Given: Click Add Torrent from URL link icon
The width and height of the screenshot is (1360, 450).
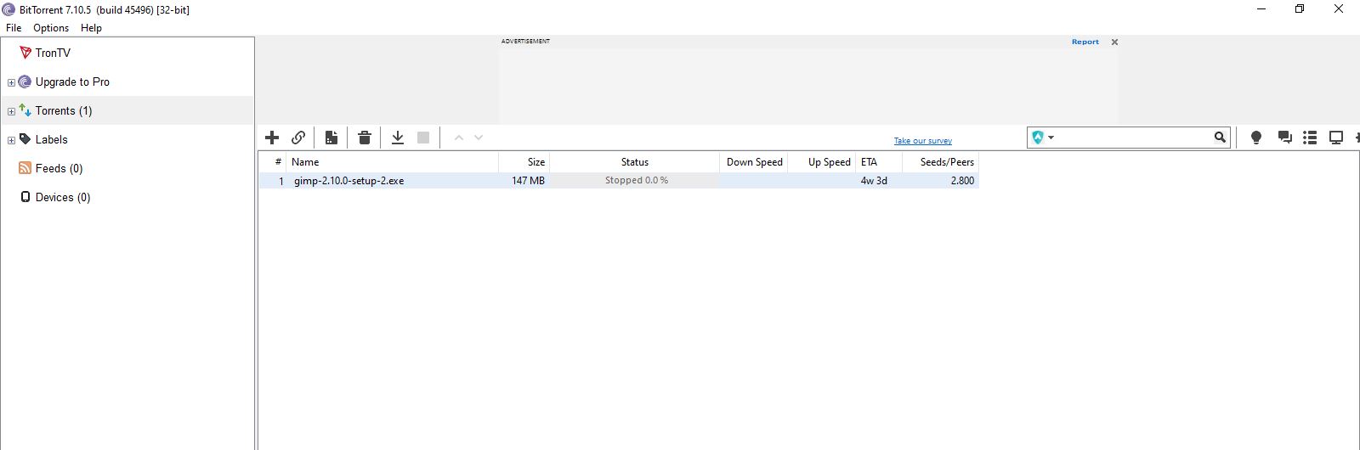Looking at the screenshot, I should (298, 138).
